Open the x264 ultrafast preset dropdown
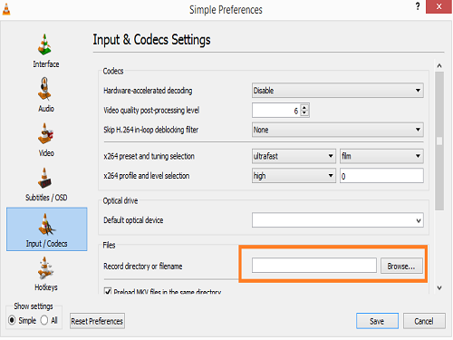This screenshot has width=453, height=340. pyautogui.click(x=294, y=156)
